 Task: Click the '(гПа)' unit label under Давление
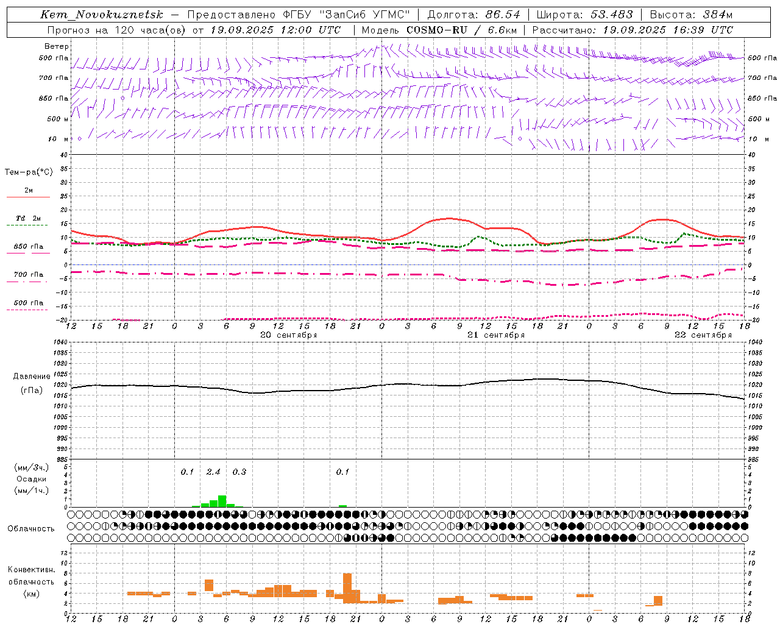click(32, 391)
